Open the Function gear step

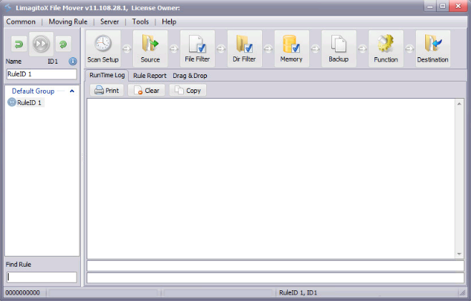386,49
